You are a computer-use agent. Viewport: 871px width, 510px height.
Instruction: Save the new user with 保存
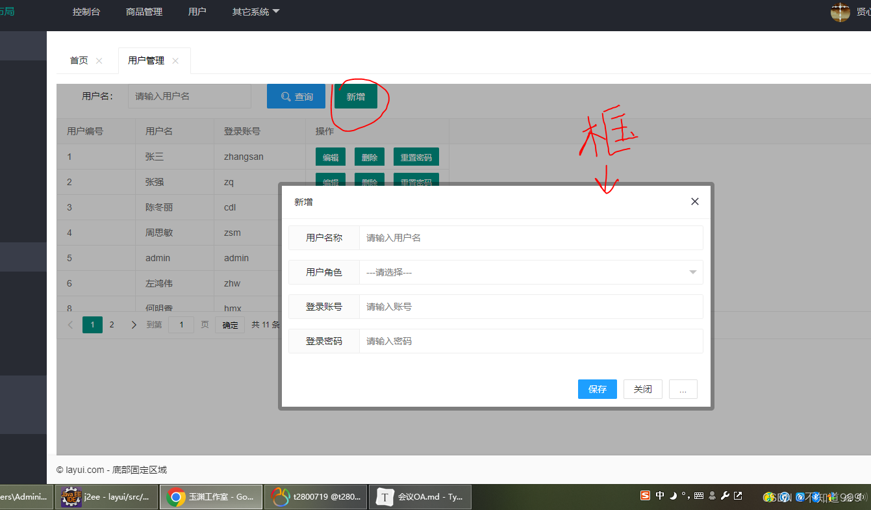[598, 389]
